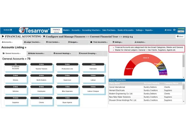Click the grid icon on Account Grouping tab

80,53
